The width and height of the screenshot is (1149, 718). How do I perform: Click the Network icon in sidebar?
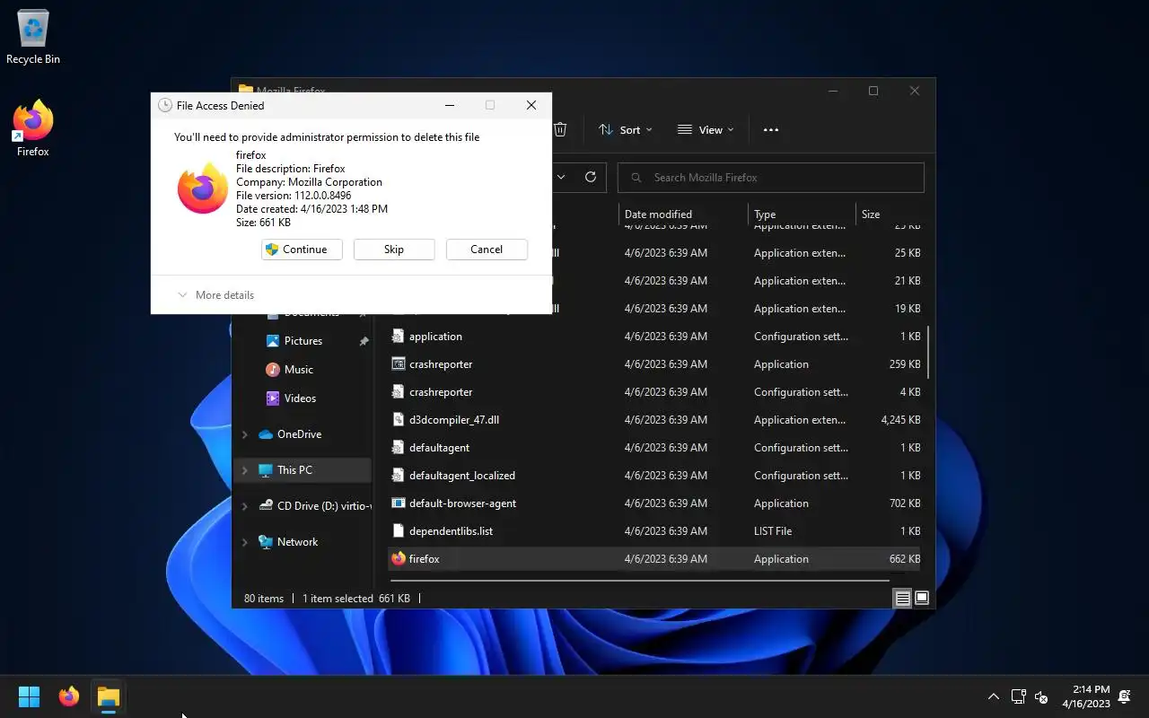click(266, 542)
